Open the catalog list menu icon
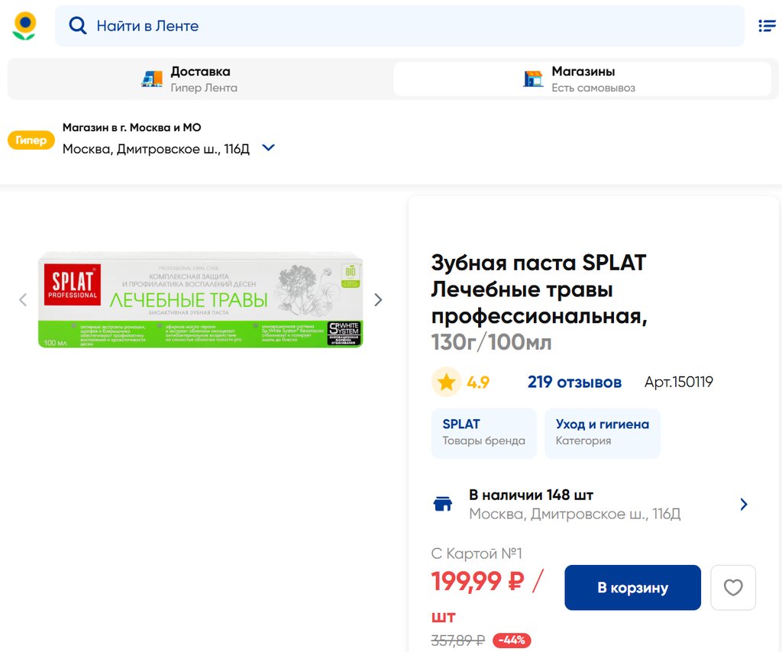 (x=767, y=26)
